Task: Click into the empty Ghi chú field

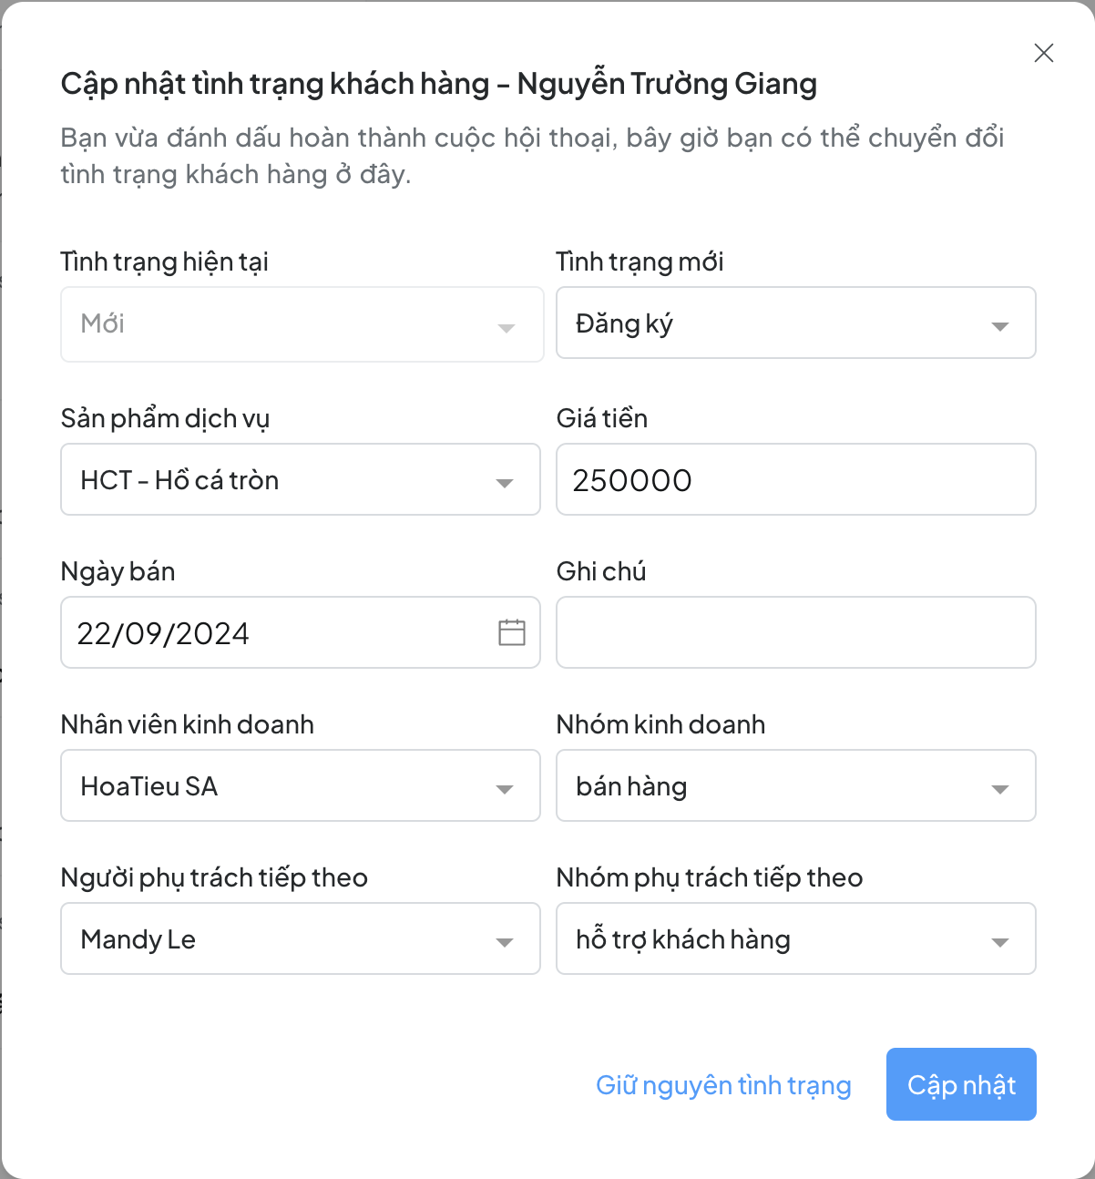Action: click(795, 633)
